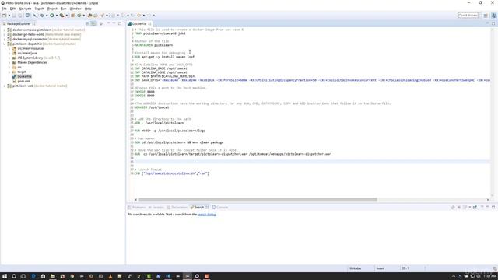The image size is (498, 280).
Task: Click the FROM pictolearn/tomcat8-jdk8 code line
Action: (x=160, y=33)
